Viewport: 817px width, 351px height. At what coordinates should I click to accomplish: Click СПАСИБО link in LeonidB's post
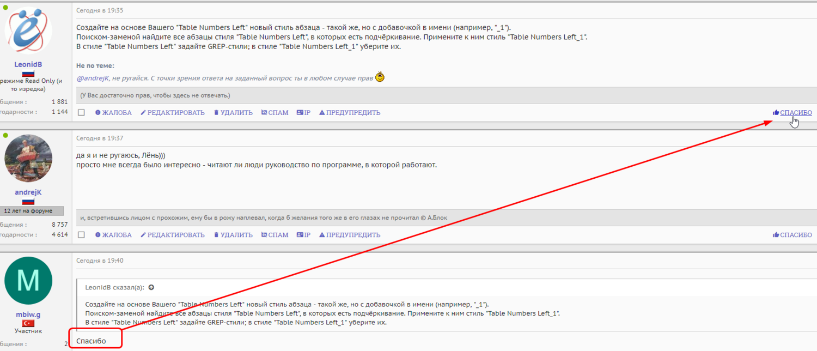(792, 113)
